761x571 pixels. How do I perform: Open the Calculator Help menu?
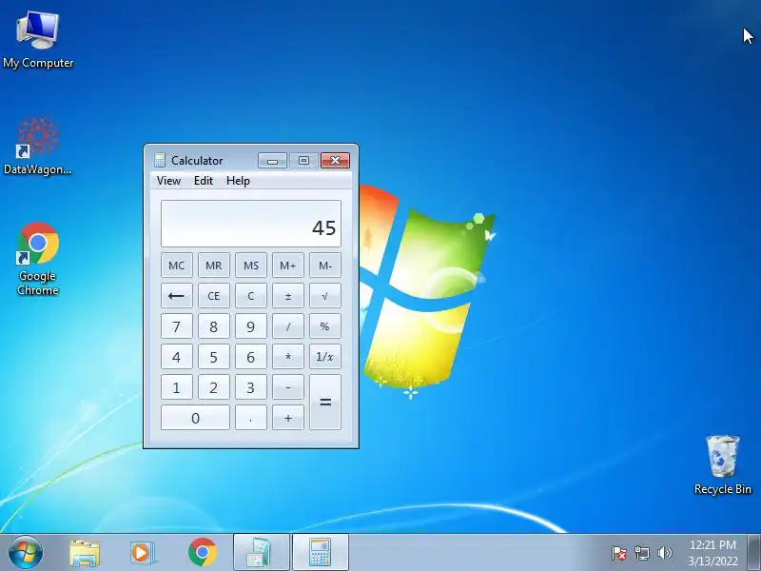pos(238,181)
